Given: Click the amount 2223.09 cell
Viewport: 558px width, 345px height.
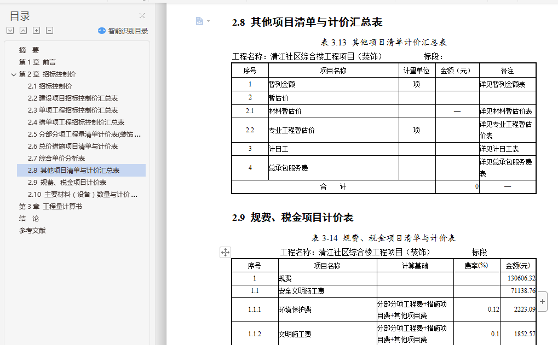Looking at the screenshot, I should pos(518,310).
